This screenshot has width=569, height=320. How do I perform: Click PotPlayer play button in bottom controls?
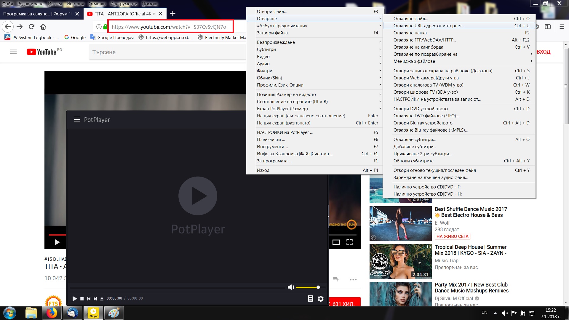tap(75, 299)
